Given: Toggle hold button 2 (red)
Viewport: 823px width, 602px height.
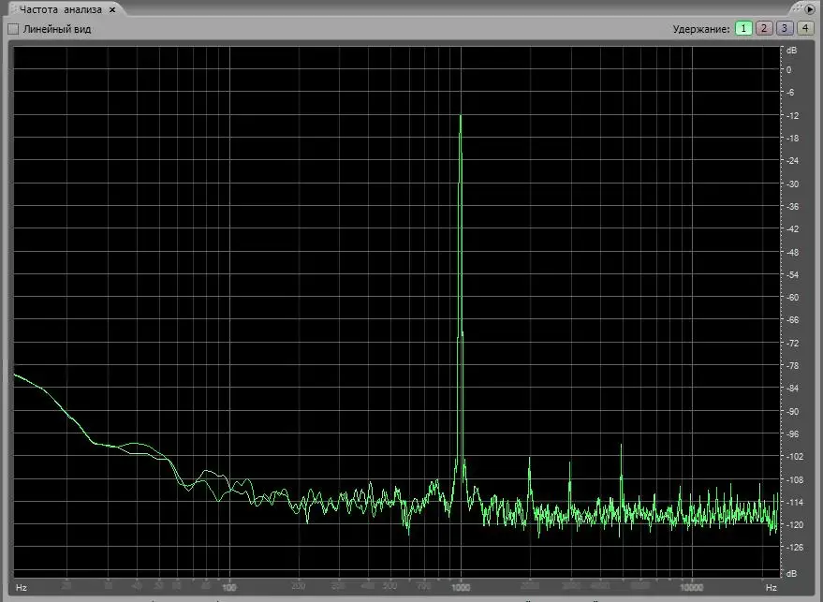Looking at the screenshot, I should coord(764,28).
